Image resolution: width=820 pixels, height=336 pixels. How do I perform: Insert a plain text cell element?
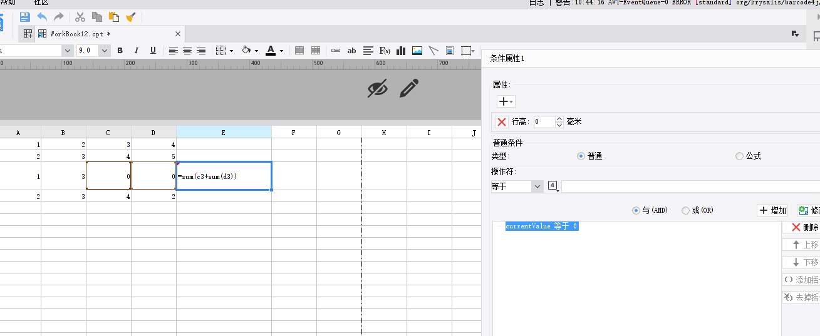point(336,51)
